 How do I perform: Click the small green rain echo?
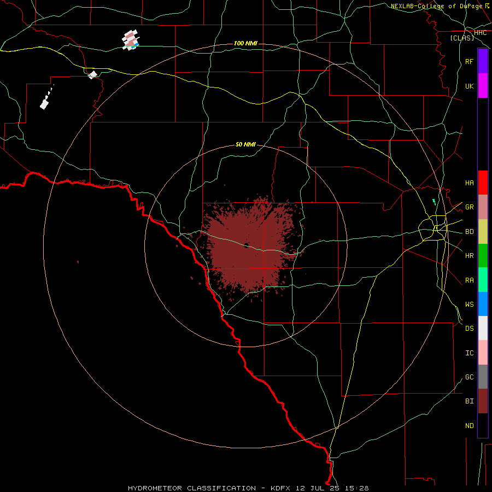pyautogui.click(x=434, y=202)
